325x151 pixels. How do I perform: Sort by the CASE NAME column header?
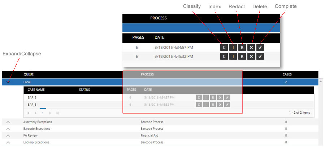click(36, 90)
